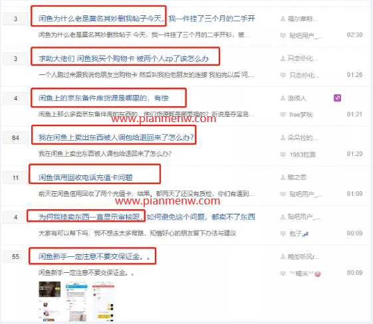373x324 pixels.
Task: Click reply bubble icon beside 1983拉面
Action: [283, 155]
